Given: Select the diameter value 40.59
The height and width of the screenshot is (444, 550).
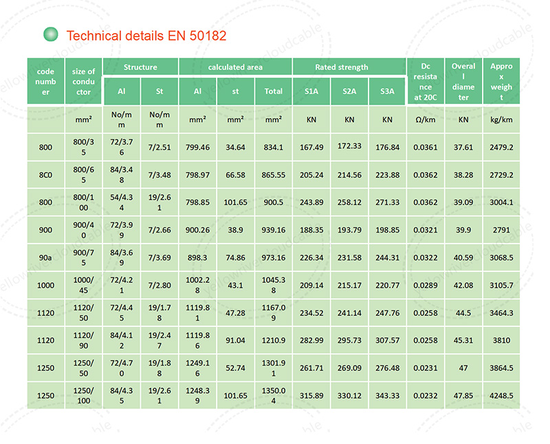Looking at the screenshot, I should pyautogui.click(x=463, y=257).
